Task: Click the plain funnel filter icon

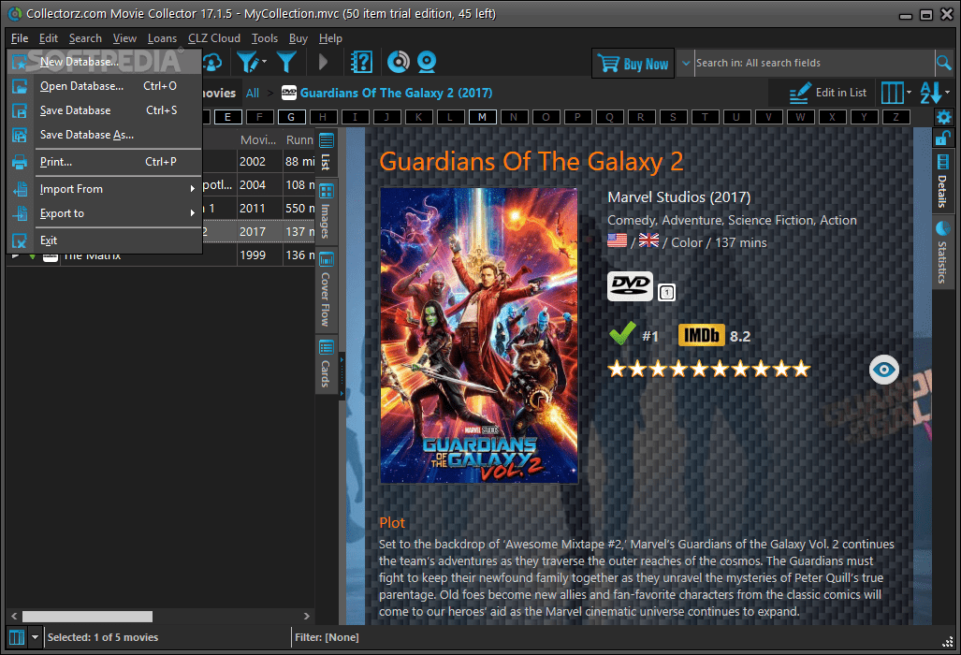Action: (286, 62)
